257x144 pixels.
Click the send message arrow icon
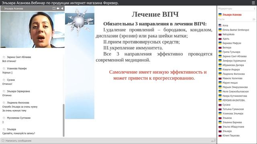(213, 140)
